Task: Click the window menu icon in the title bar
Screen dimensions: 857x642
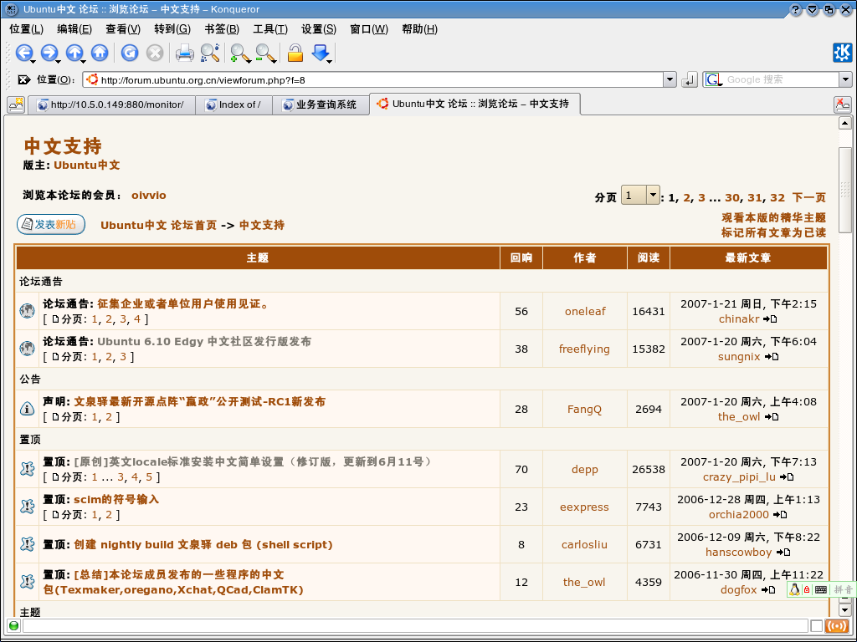Action: [x=12, y=8]
